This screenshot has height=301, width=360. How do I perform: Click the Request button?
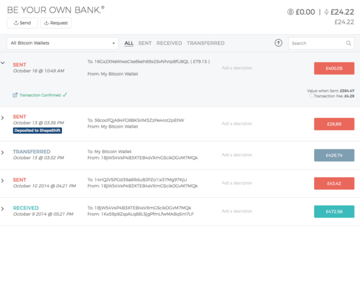click(56, 23)
